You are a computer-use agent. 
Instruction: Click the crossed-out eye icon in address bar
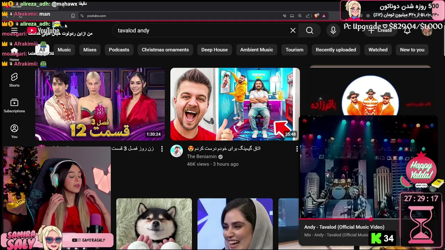click(x=284, y=16)
